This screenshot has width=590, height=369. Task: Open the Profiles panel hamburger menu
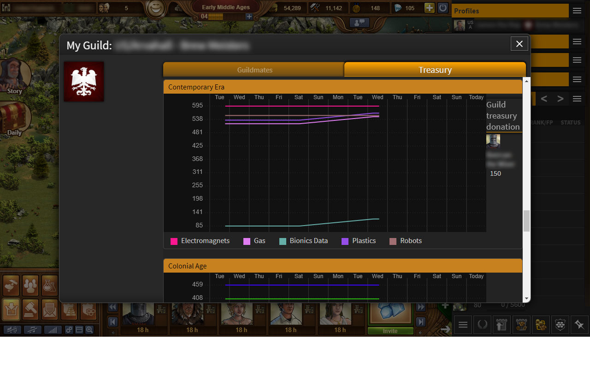tap(577, 11)
